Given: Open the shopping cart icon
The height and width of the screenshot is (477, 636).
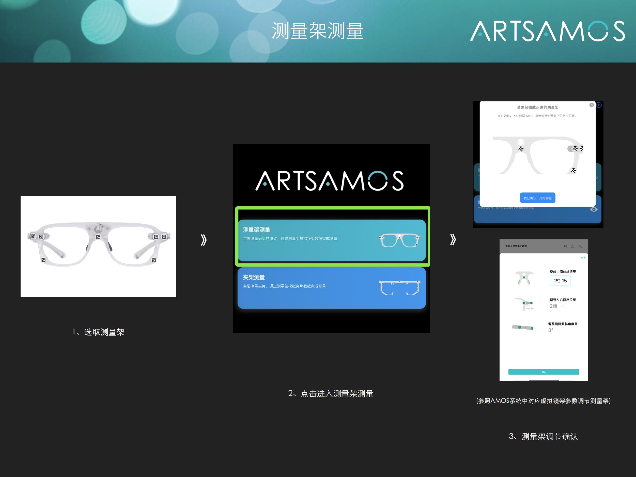Looking at the screenshot, I should [565, 246].
